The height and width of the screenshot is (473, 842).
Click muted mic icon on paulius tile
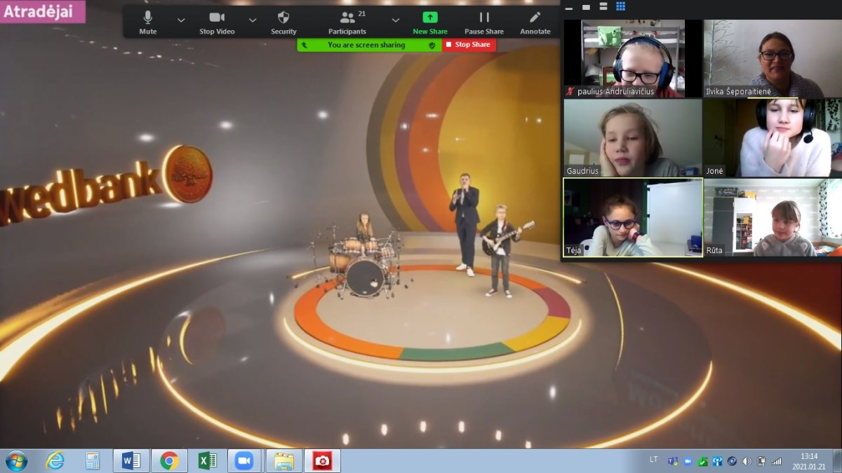coord(570,92)
